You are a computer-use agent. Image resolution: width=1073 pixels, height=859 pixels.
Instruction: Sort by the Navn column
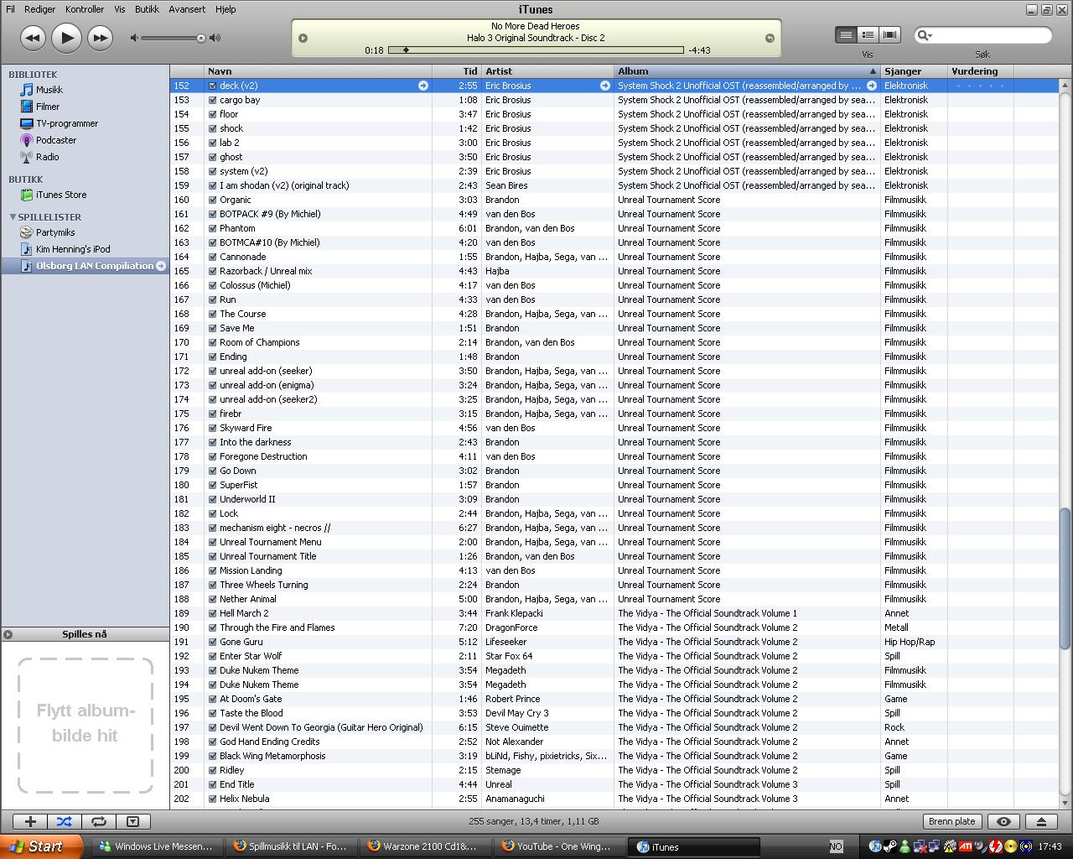pyautogui.click(x=318, y=71)
